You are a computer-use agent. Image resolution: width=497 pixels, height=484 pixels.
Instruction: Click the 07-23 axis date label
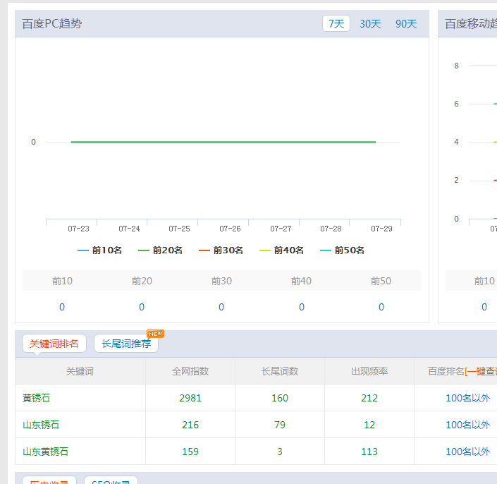pyautogui.click(x=79, y=229)
